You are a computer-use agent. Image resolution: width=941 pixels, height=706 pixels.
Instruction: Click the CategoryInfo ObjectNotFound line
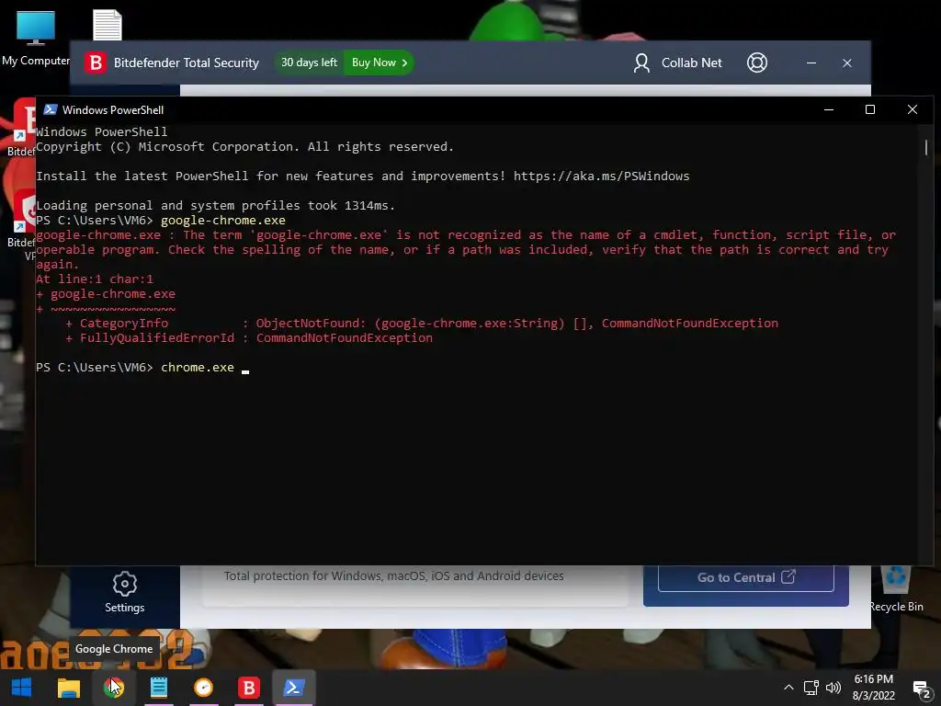[x=421, y=323]
